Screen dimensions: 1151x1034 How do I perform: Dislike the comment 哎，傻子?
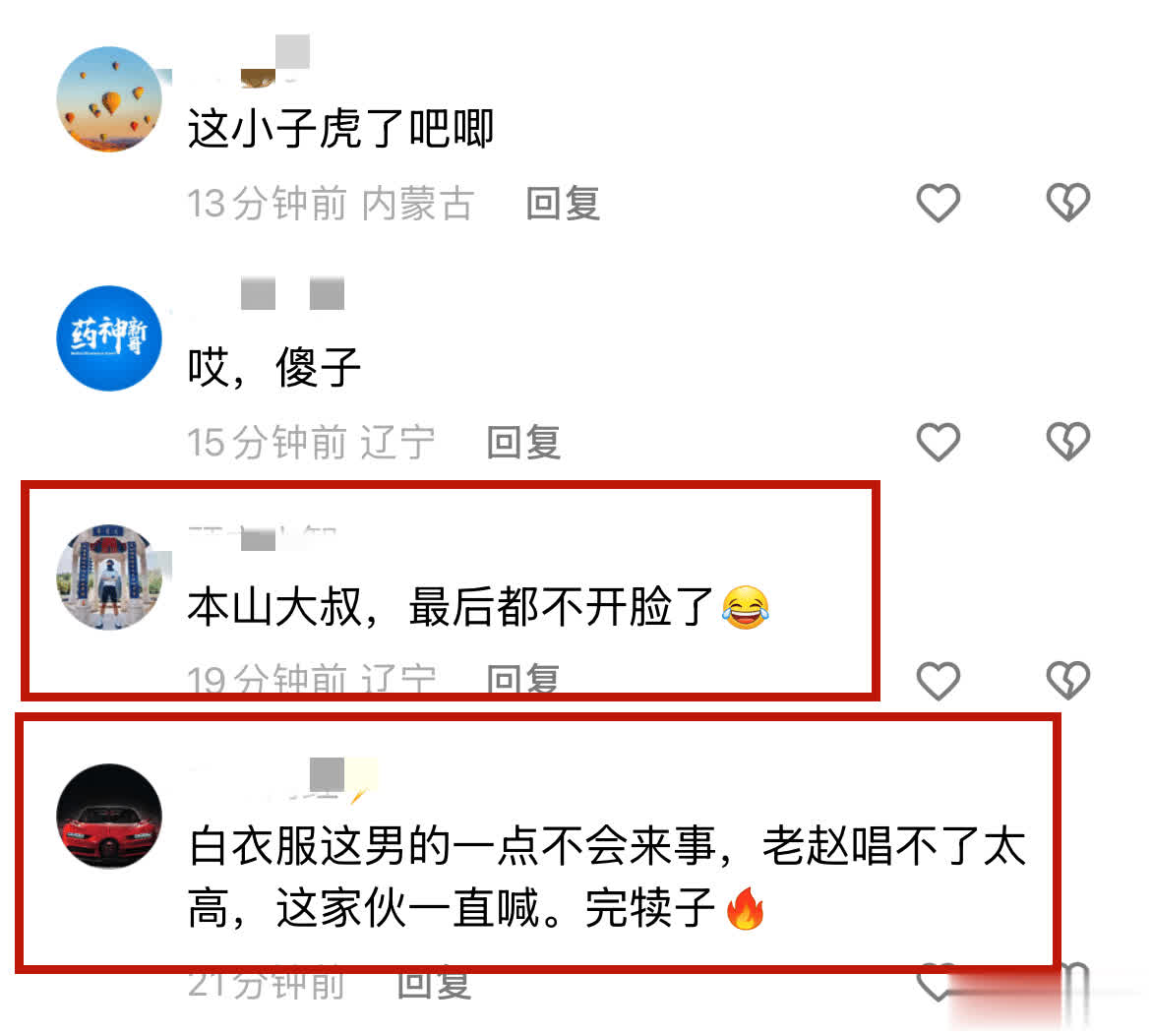1068,442
